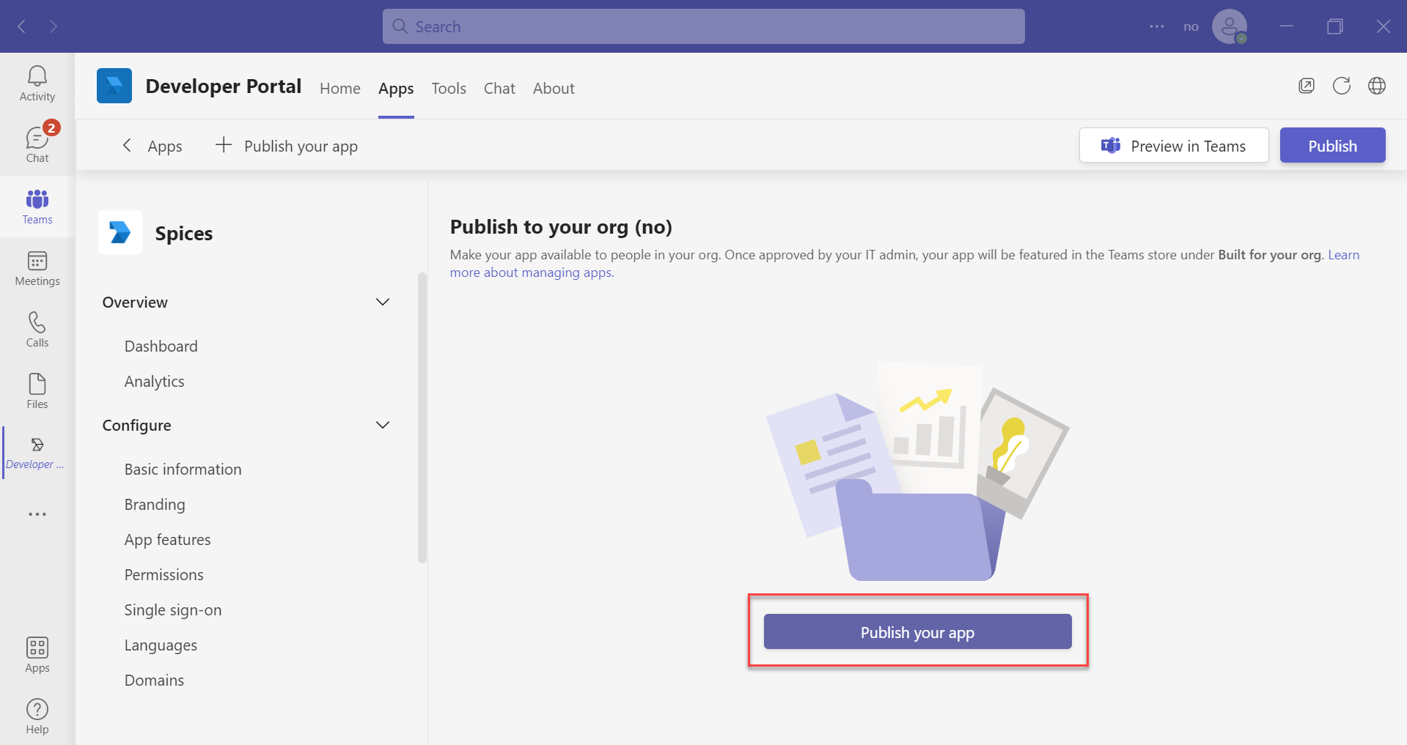This screenshot has height=745, width=1407.
Task: Click the plus icon beside Publish your app
Action: click(x=224, y=145)
